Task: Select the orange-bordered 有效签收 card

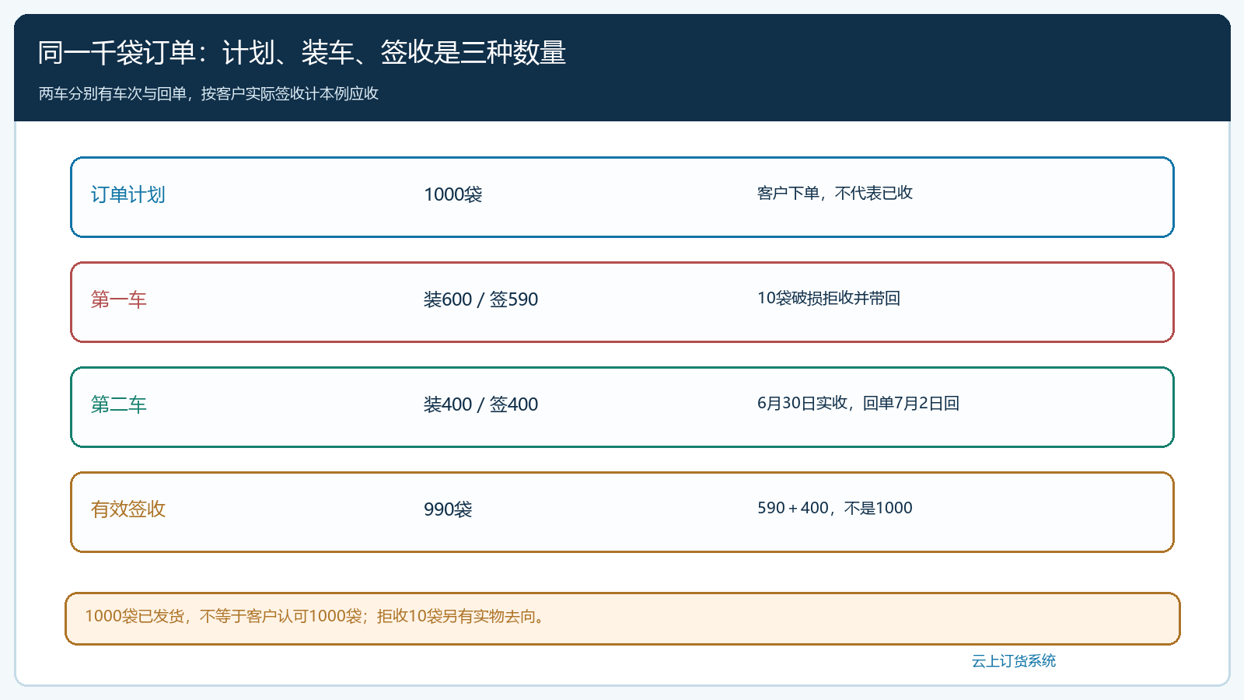Action: click(622, 512)
